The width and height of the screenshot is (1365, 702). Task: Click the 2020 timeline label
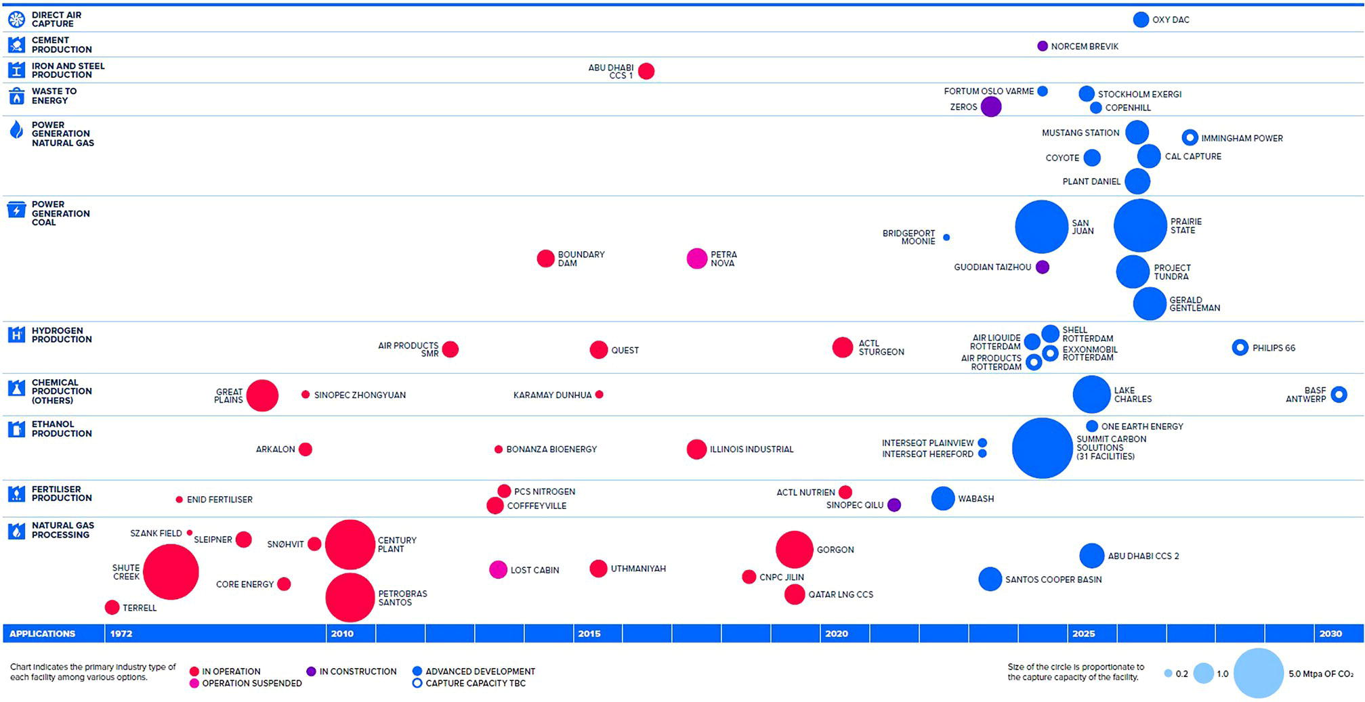tap(837, 634)
